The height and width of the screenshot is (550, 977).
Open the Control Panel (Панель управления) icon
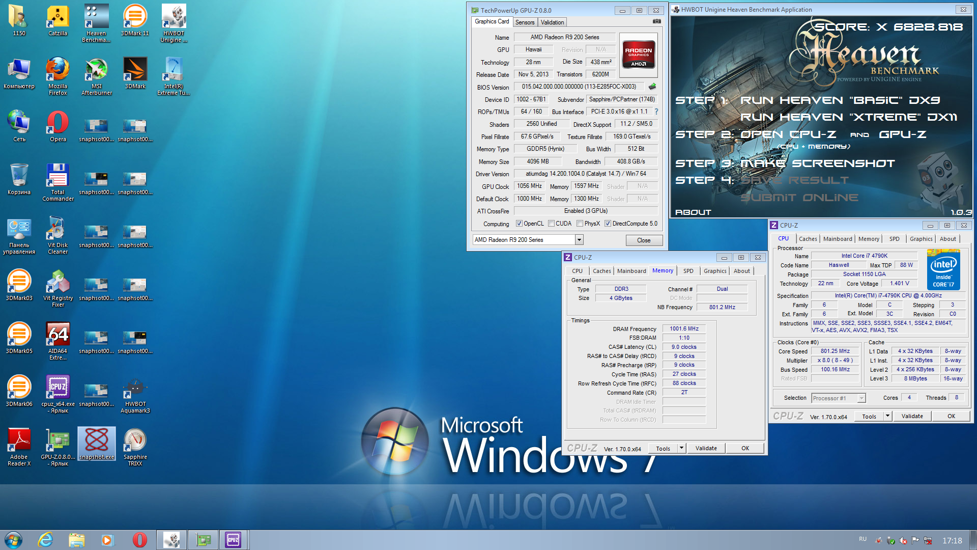pyautogui.click(x=19, y=235)
